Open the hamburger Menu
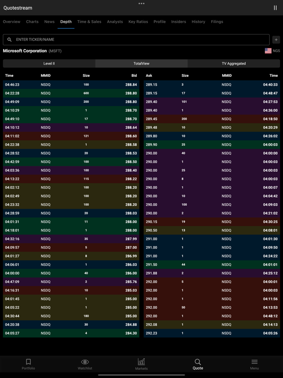283x378 pixels. pyautogui.click(x=255, y=364)
